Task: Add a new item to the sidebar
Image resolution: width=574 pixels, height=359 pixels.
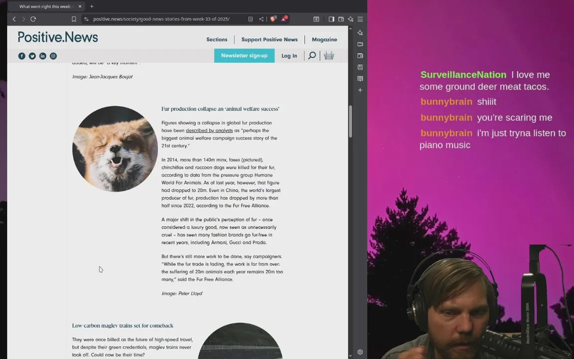Action: pyautogui.click(x=360, y=90)
